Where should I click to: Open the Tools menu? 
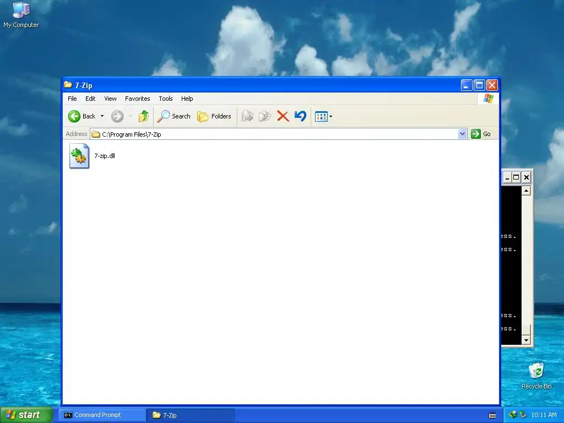coord(166,99)
